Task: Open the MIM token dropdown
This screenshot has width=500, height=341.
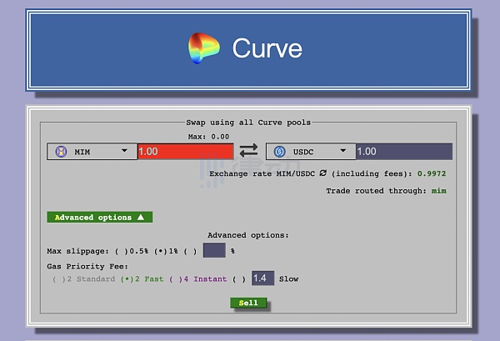Action: pos(124,152)
